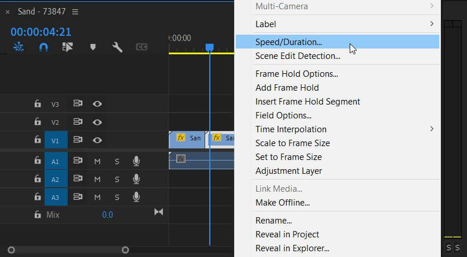Solo audio track A3
This screenshot has height=257, width=467.
[x=117, y=198]
